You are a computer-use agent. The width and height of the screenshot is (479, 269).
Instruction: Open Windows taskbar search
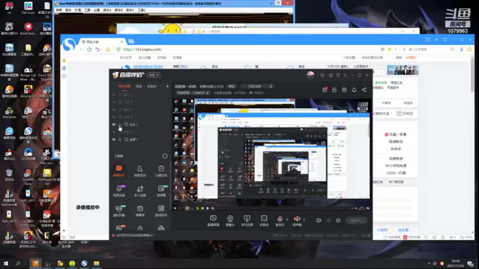click(18, 263)
